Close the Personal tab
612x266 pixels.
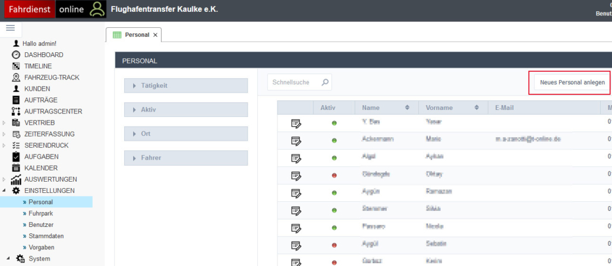tap(156, 35)
